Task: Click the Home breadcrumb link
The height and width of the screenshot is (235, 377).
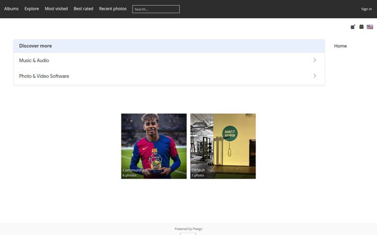Action: tap(340, 46)
